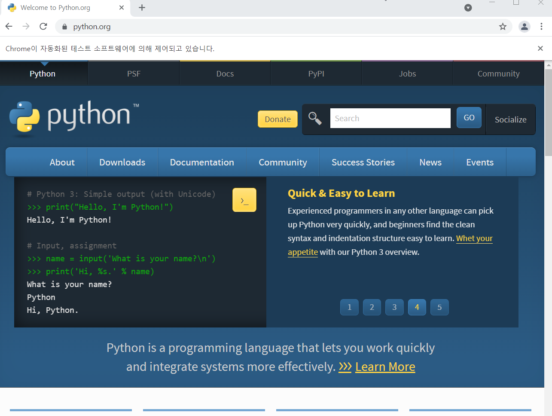The width and height of the screenshot is (552, 416).
Task: Follow the 'appetite' link text
Action: coord(303,252)
